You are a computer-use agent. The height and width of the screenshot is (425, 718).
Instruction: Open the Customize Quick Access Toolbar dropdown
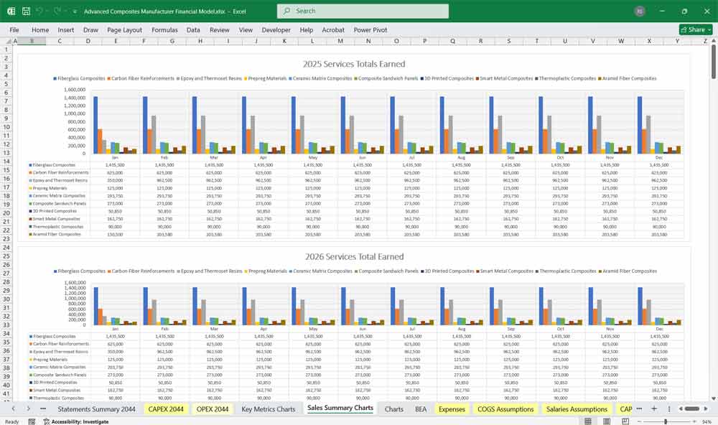click(x=74, y=11)
